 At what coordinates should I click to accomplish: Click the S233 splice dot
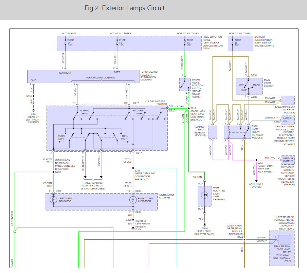53,172
